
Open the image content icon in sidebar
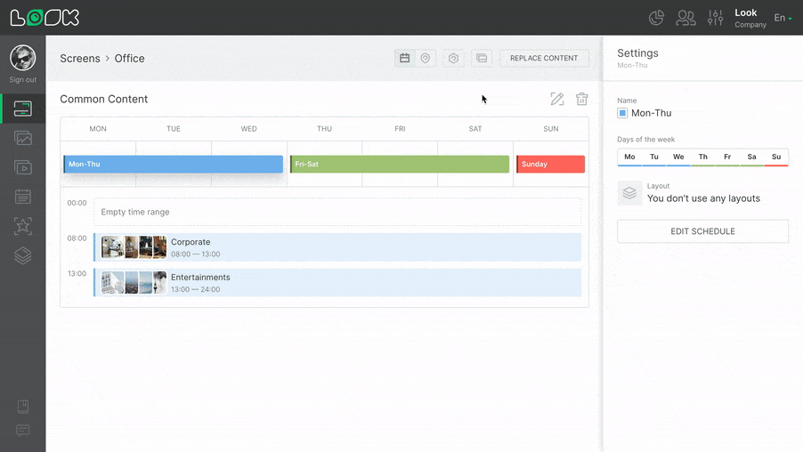click(x=23, y=138)
